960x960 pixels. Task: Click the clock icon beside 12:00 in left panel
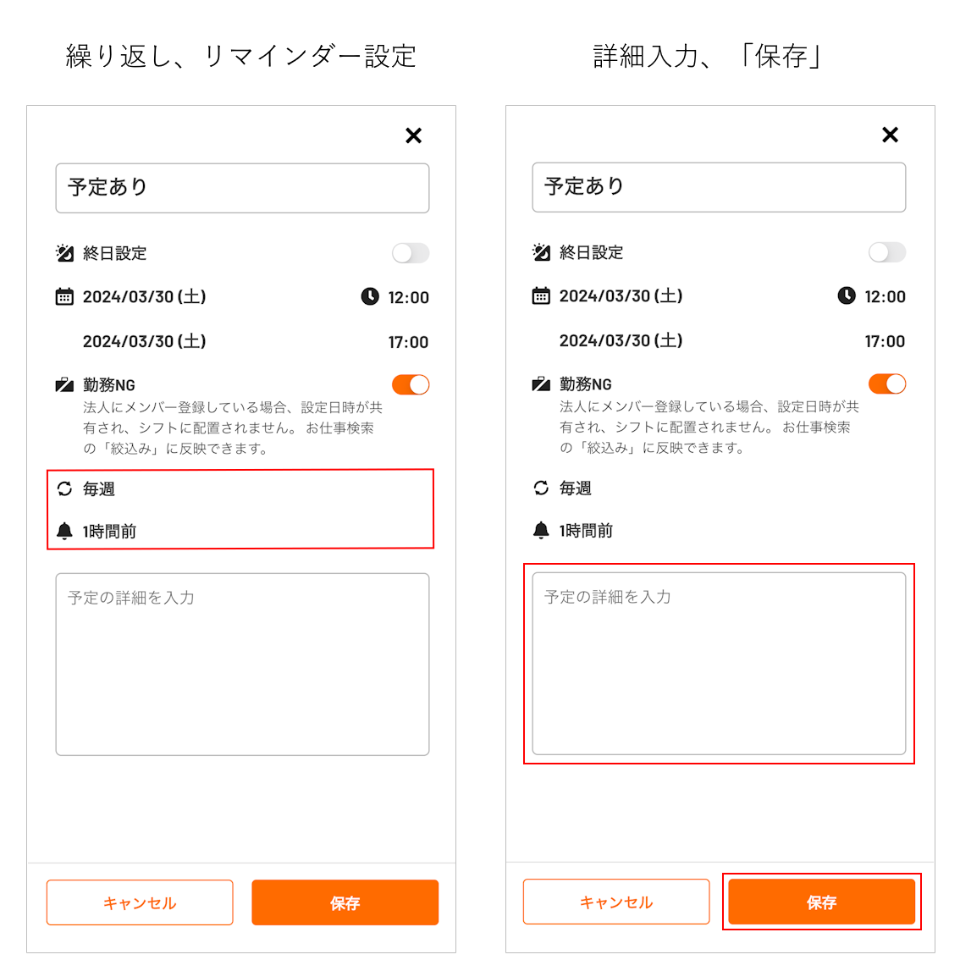click(x=370, y=297)
